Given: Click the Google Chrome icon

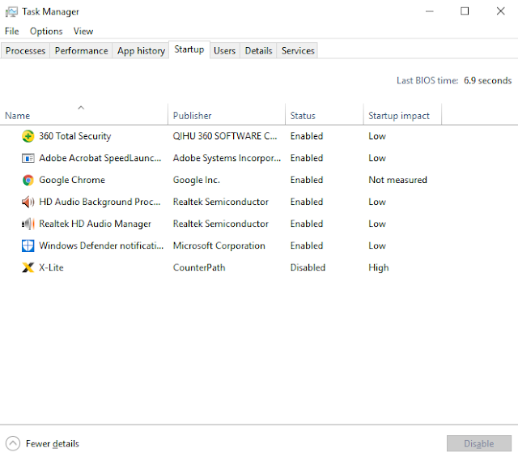Looking at the screenshot, I should [28, 180].
